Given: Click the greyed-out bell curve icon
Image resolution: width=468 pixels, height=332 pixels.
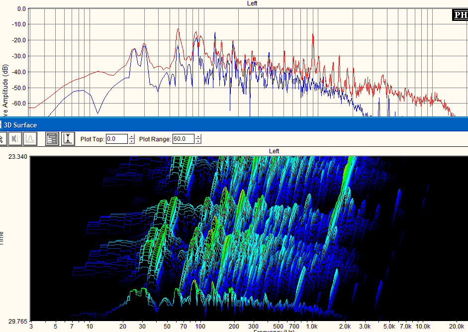Looking at the screenshot, I should (30, 139).
